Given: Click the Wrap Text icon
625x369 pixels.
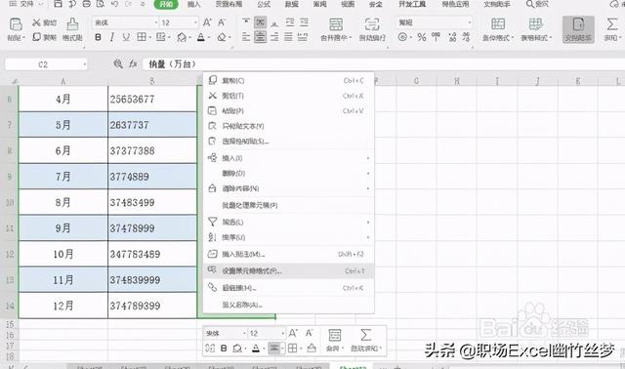Looking at the screenshot, I should 372,24.
